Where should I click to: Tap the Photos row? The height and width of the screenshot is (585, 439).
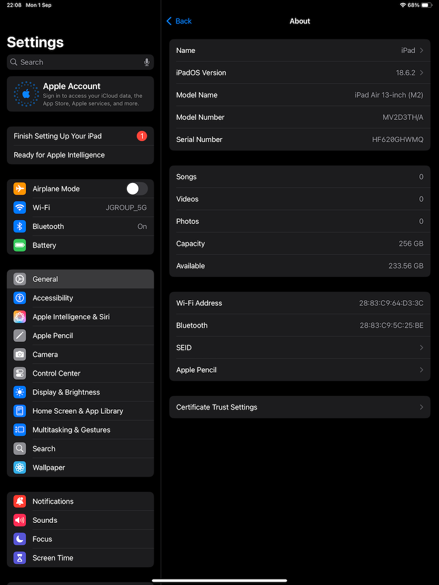click(300, 221)
